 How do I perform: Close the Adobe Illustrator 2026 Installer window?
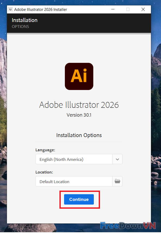tap(143, 10)
